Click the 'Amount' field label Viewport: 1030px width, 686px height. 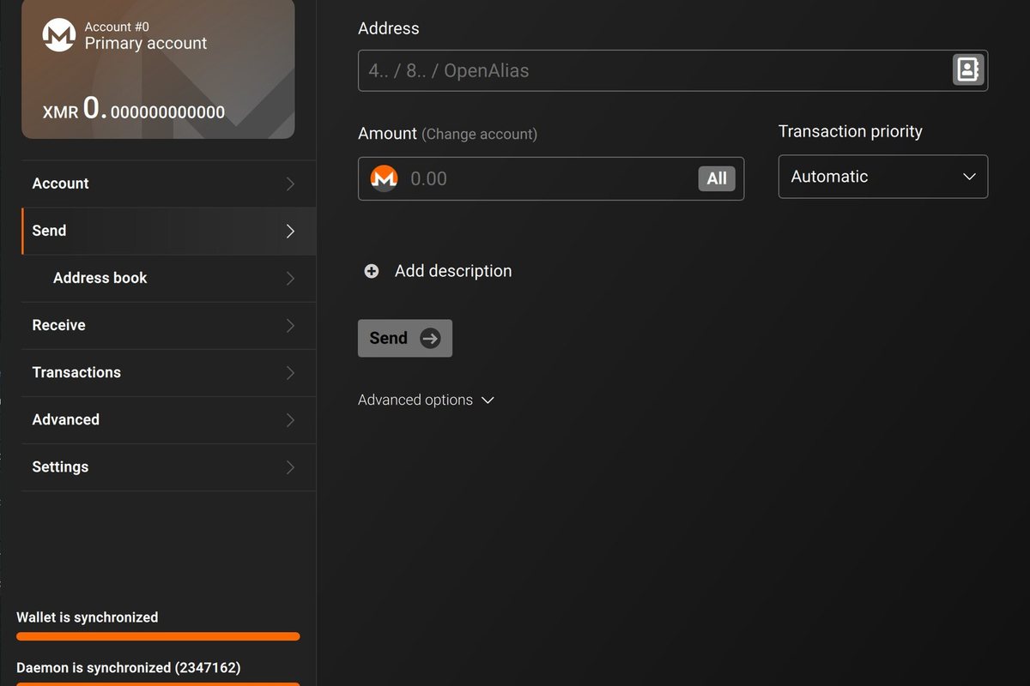[x=387, y=134]
